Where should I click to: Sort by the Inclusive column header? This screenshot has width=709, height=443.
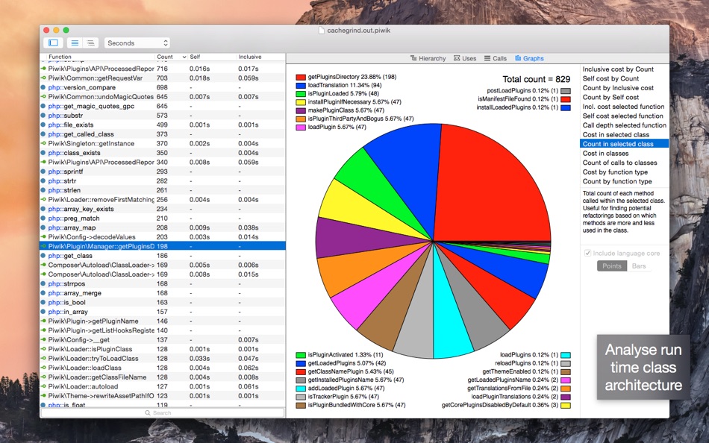pos(261,57)
